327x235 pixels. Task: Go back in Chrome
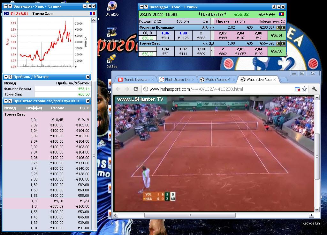pos(118,89)
